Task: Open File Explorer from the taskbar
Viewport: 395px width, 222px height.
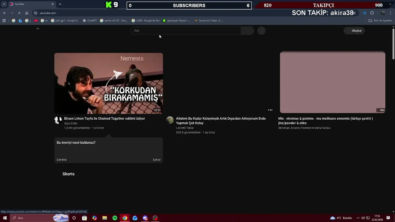Action: click(105, 218)
